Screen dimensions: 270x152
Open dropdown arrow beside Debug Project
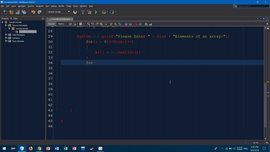[x=107, y=12]
